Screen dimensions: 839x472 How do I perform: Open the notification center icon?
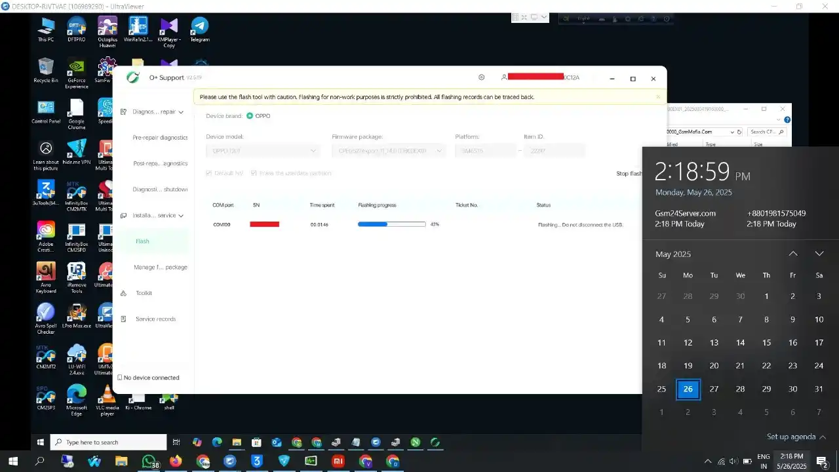822,462
